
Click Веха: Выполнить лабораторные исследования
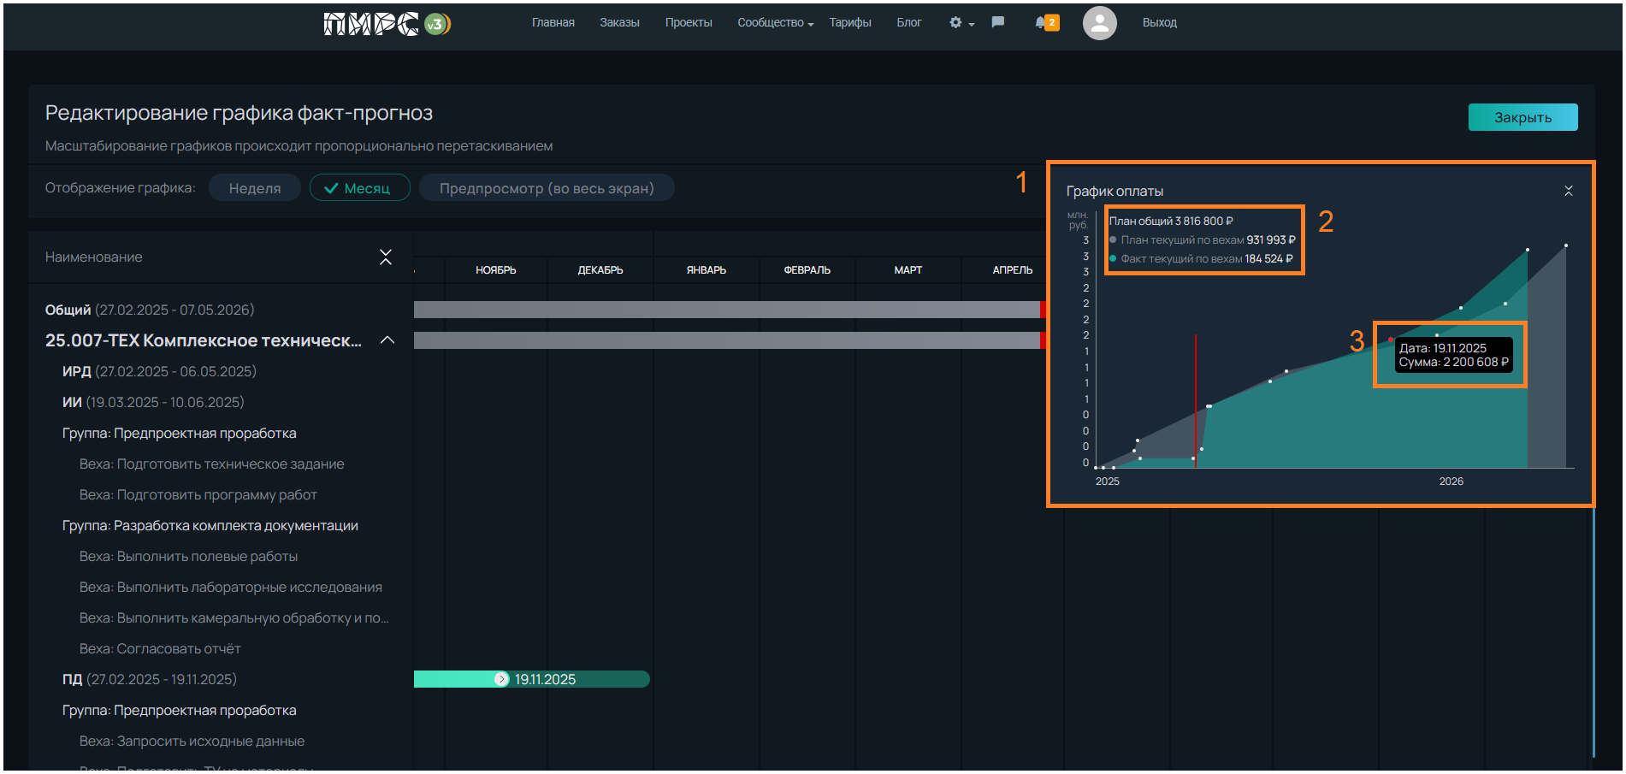(x=230, y=587)
